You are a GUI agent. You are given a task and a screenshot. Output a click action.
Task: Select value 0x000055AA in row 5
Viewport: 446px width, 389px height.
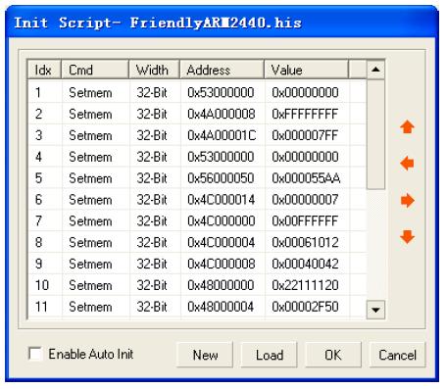coord(306,178)
